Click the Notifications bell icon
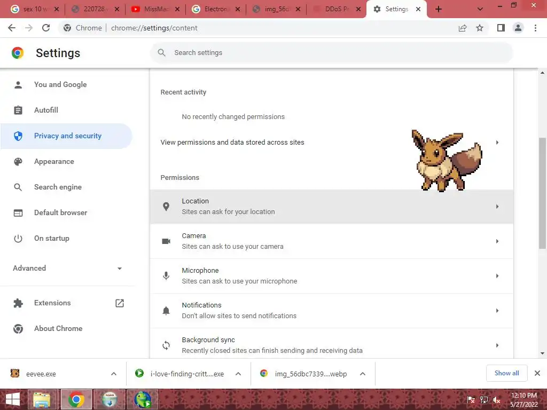The height and width of the screenshot is (410, 547). tap(166, 311)
